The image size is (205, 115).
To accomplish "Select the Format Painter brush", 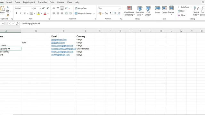I will coord(8,15).
